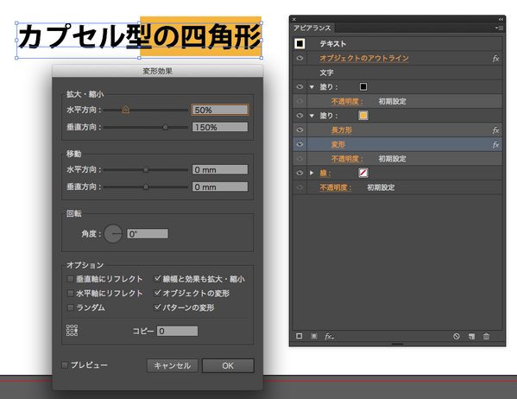517x399 pixels.
Task: Click the scale 垂直方向 slider handle
Action: click(165, 127)
